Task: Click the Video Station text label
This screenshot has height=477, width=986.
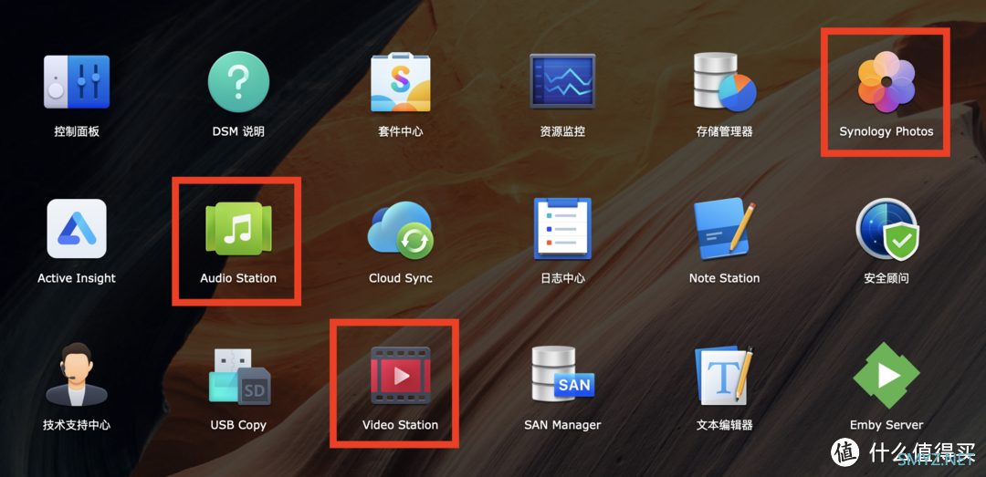Action: click(400, 425)
